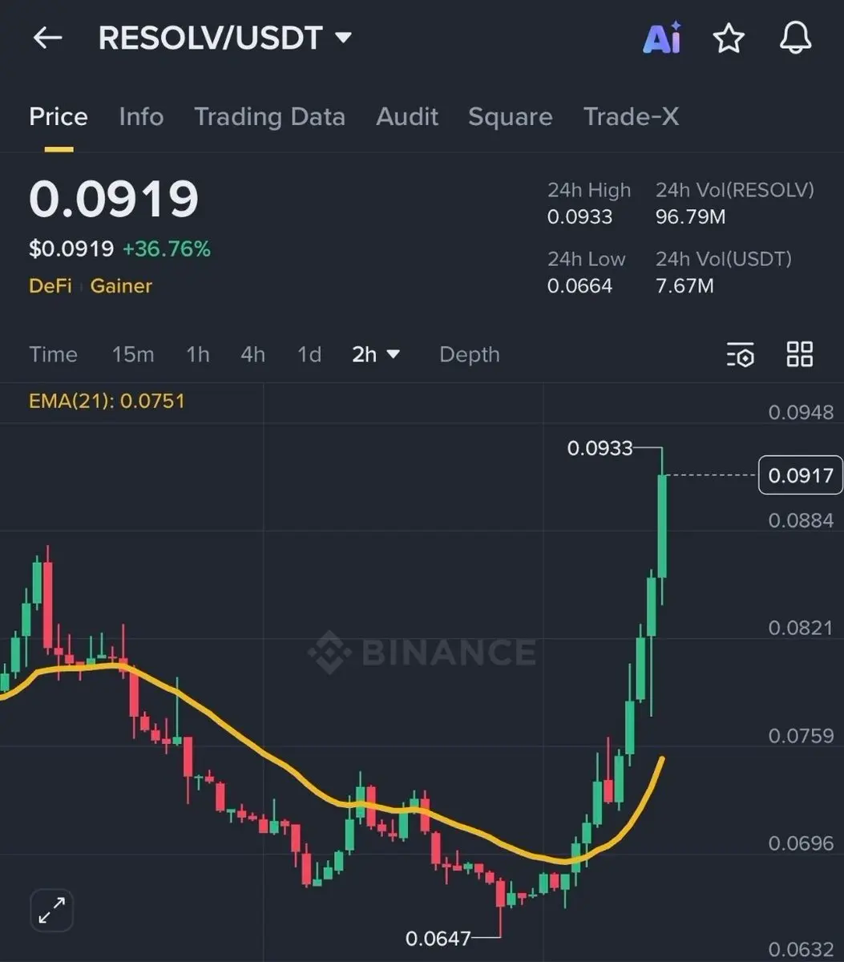This screenshot has height=962, width=844.
Task: Tap the chart low marker 0.0647
Action: tap(438, 938)
